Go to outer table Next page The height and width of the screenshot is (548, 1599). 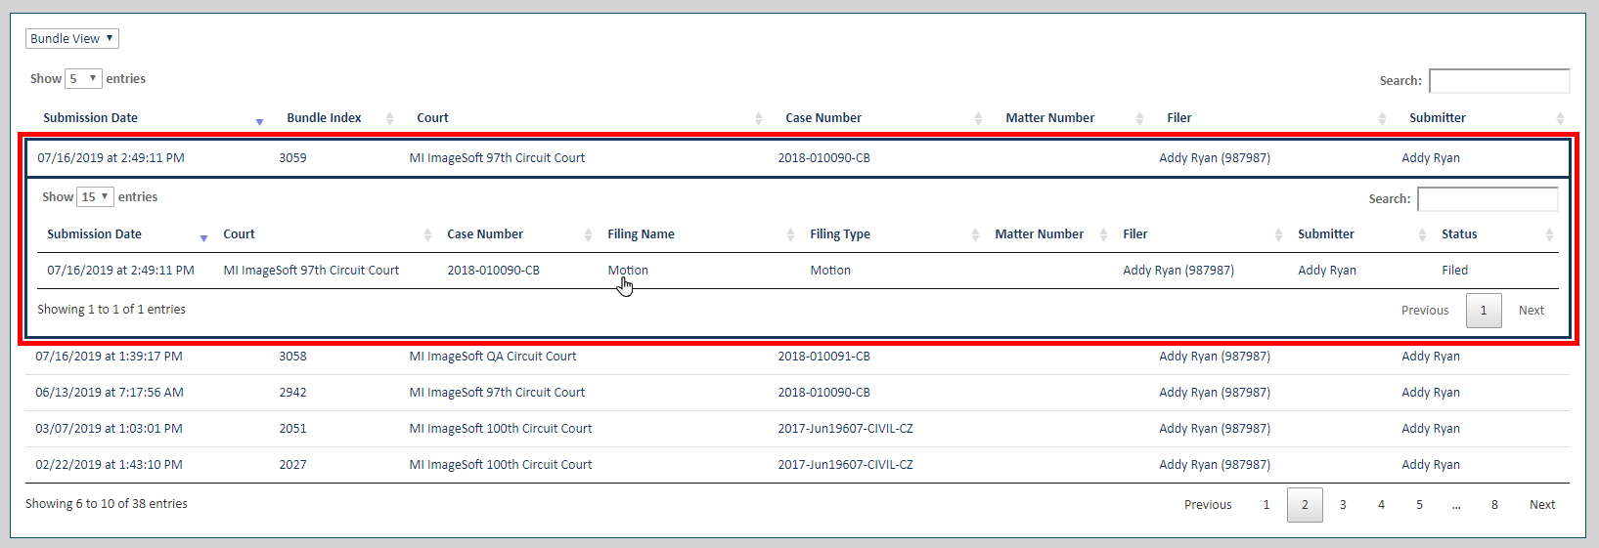[1542, 505]
